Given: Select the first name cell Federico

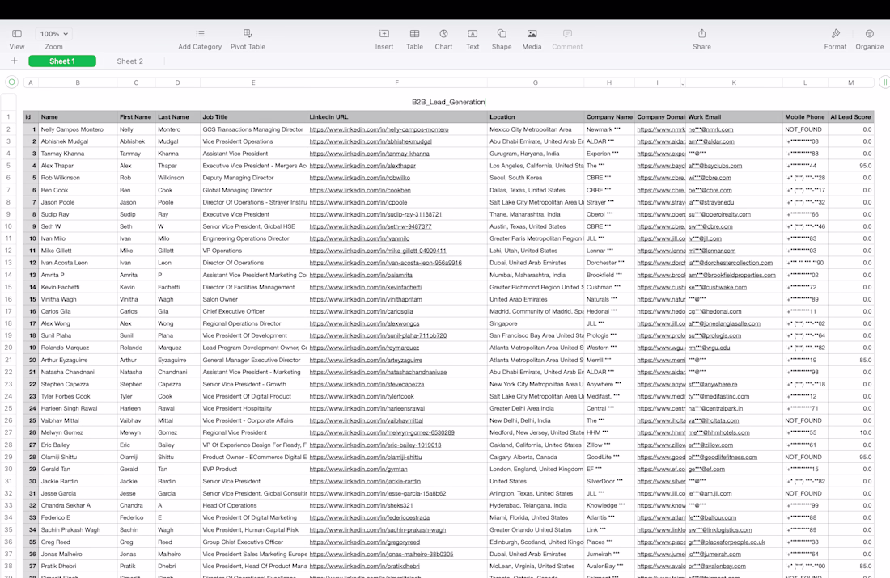Looking at the screenshot, I should (136, 517).
